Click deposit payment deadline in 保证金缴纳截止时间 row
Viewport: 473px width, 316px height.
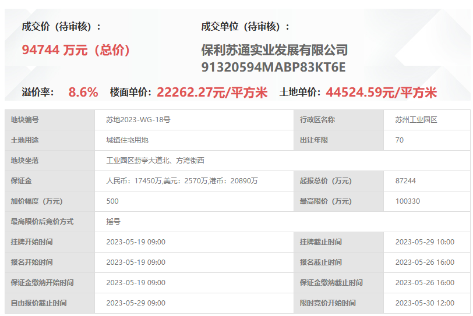tap(425, 283)
